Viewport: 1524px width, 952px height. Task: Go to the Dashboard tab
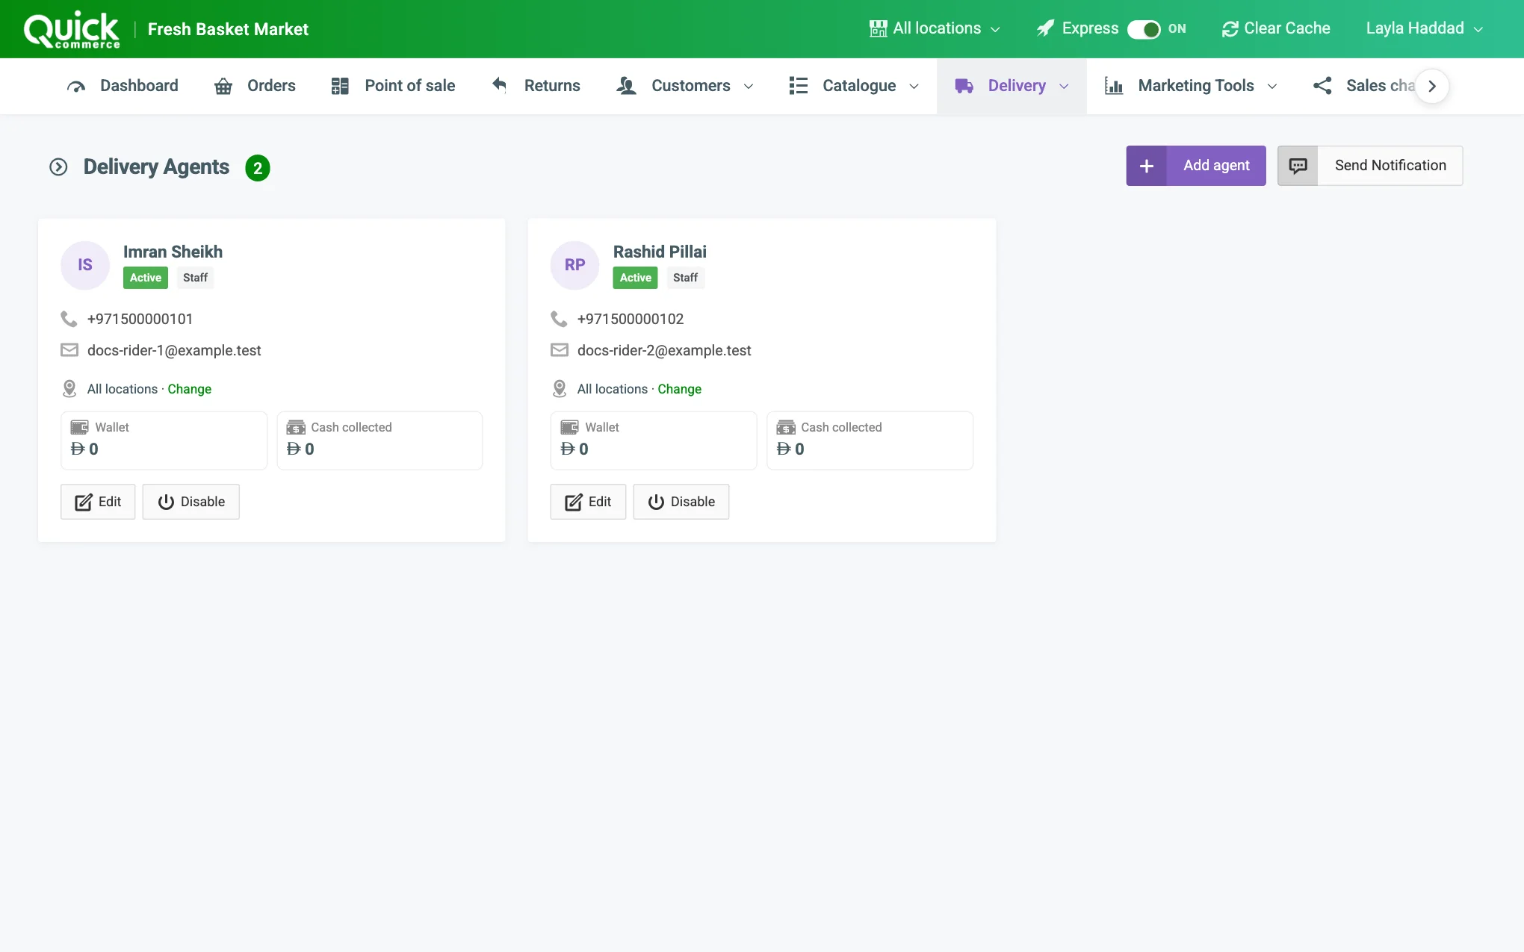coord(123,87)
